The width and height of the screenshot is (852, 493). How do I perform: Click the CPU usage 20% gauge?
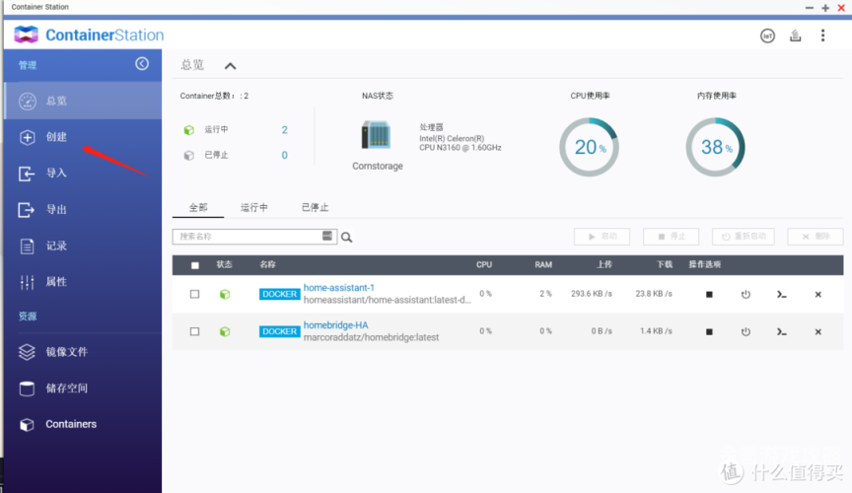click(x=589, y=147)
